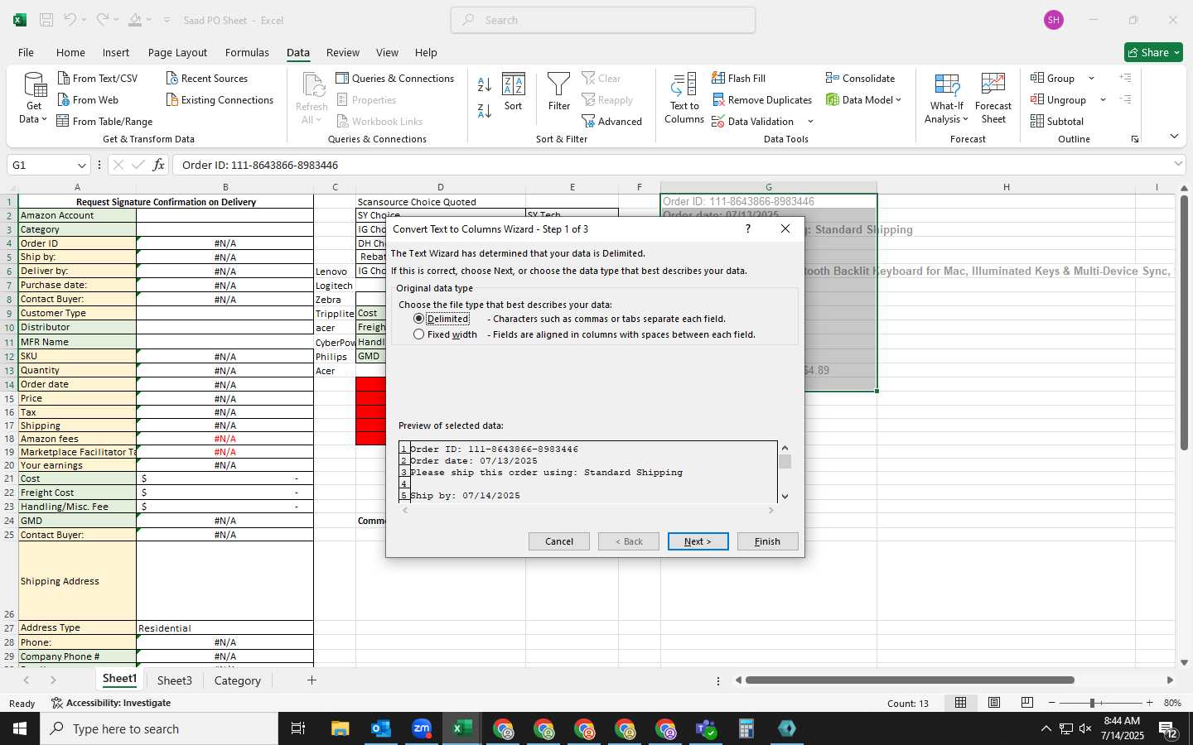The image size is (1193, 745).
Task: Click Next in the wizard
Action: pyautogui.click(x=698, y=541)
